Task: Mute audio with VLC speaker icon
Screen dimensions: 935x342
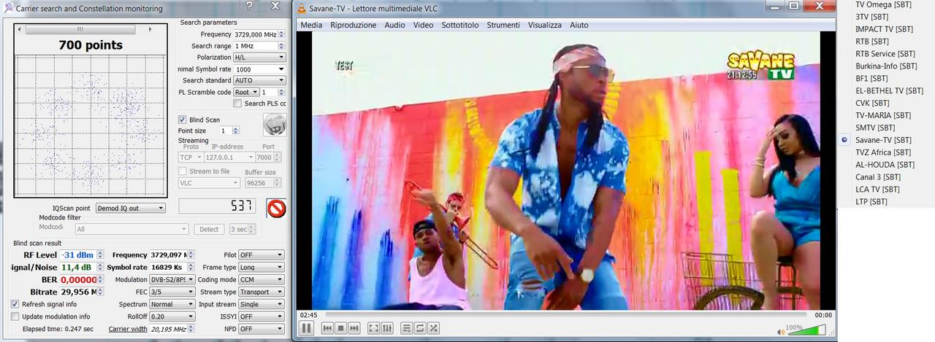Action: point(781,332)
